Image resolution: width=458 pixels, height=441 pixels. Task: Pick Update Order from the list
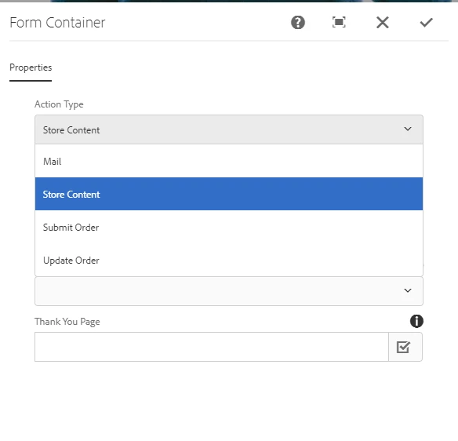[x=229, y=260]
